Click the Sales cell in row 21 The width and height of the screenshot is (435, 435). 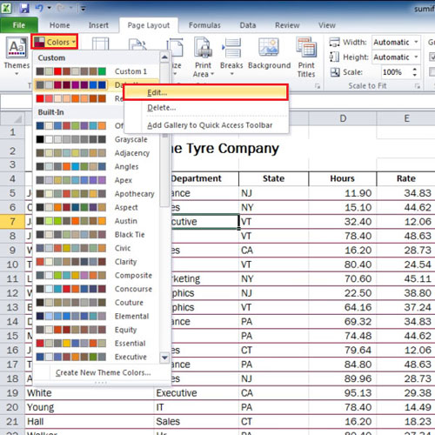197,421
